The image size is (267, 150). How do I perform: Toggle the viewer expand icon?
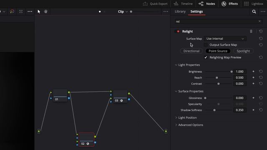(21, 12)
